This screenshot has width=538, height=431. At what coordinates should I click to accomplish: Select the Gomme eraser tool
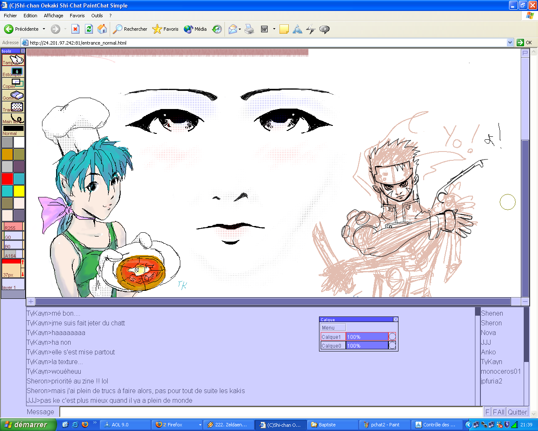tap(13, 95)
